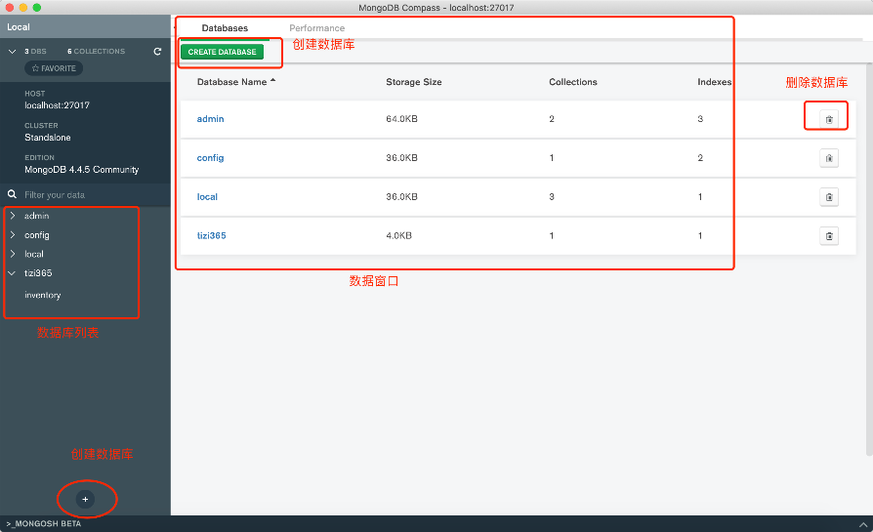
Task: Delete the admin database with trash icon
Action: pyautogui.click(x=829, y=119)
